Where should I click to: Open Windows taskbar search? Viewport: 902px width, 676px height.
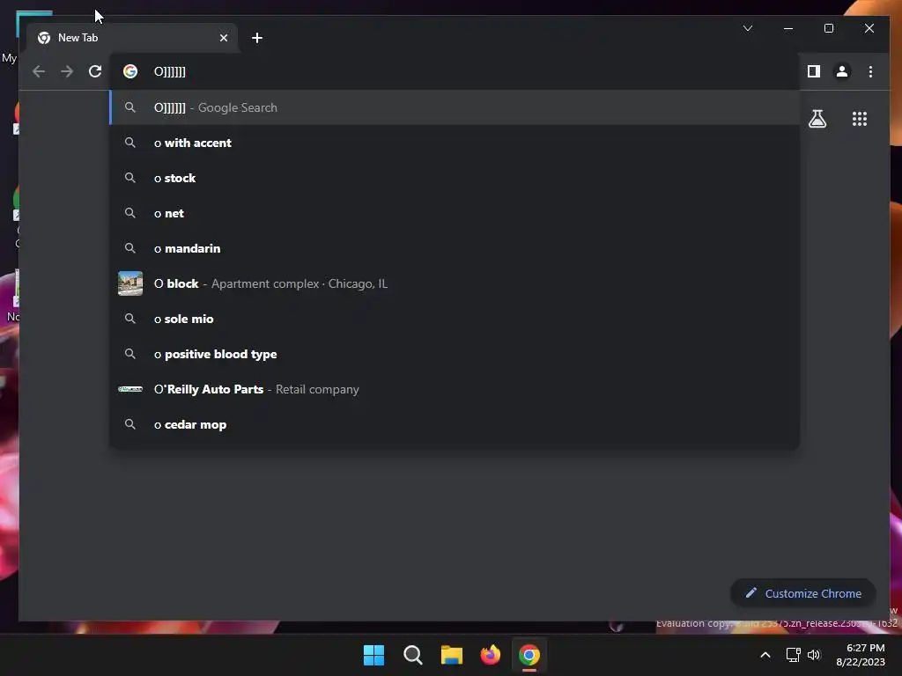coord(412,655)
